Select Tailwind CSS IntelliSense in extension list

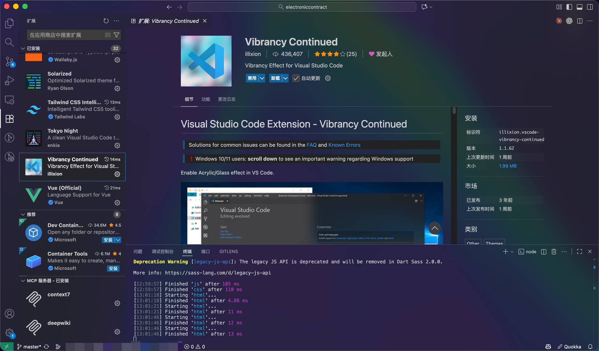click(x=72, y=110)
